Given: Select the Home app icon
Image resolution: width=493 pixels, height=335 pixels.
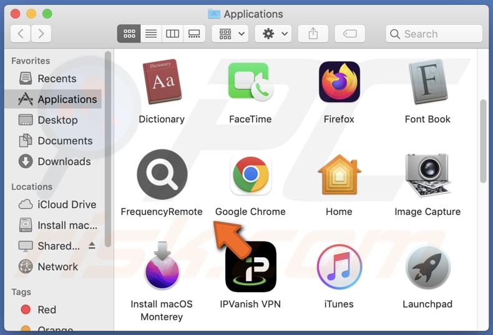Looking at the screenshot, I should tap(339, 174).
